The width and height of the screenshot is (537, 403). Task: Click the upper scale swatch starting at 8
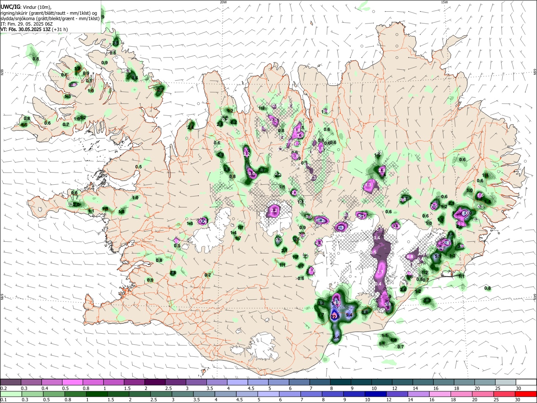click(x=340, y=382)
